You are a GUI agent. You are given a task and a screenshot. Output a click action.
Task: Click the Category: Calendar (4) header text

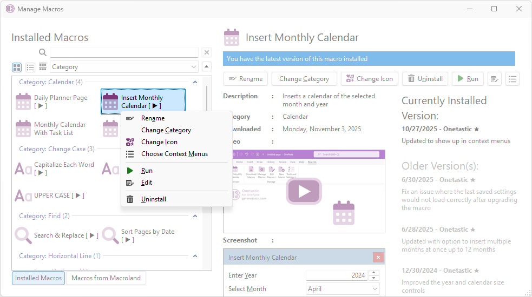[x=51, y=82]
